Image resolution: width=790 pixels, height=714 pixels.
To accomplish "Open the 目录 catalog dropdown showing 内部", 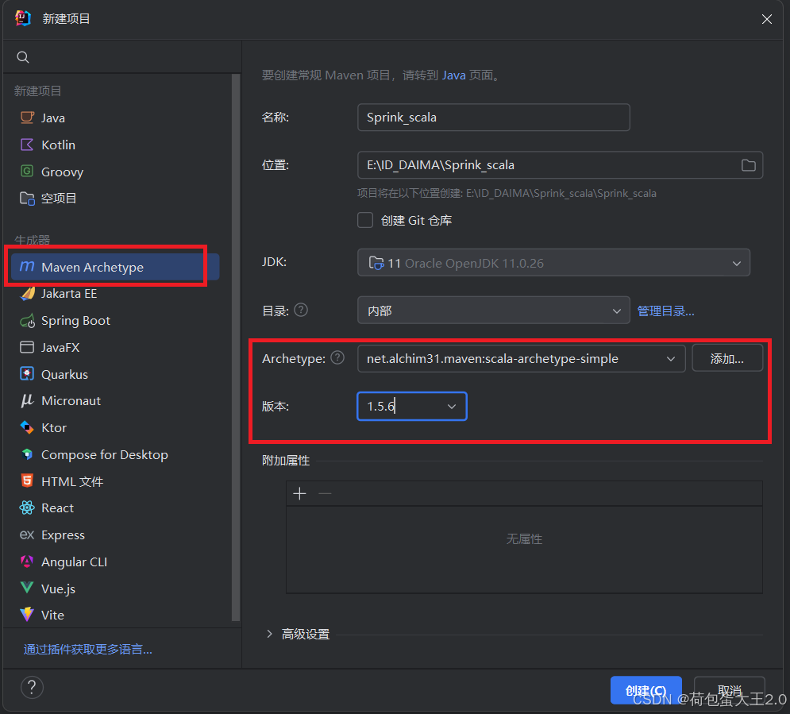I will 493,311.
